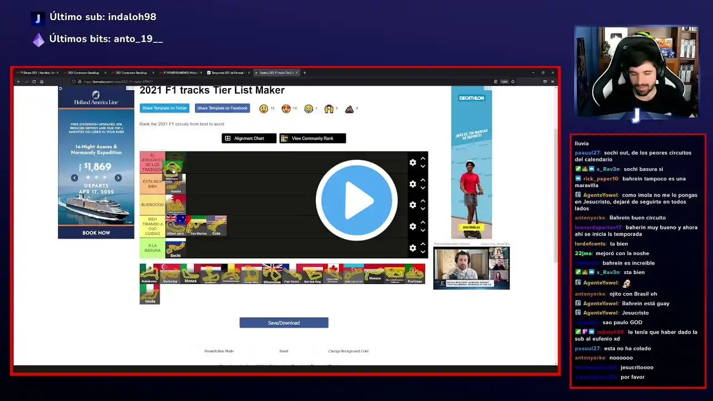Select the Cota track tile
The width and height of the screenshot is (713, 401).
coord(217,226)
